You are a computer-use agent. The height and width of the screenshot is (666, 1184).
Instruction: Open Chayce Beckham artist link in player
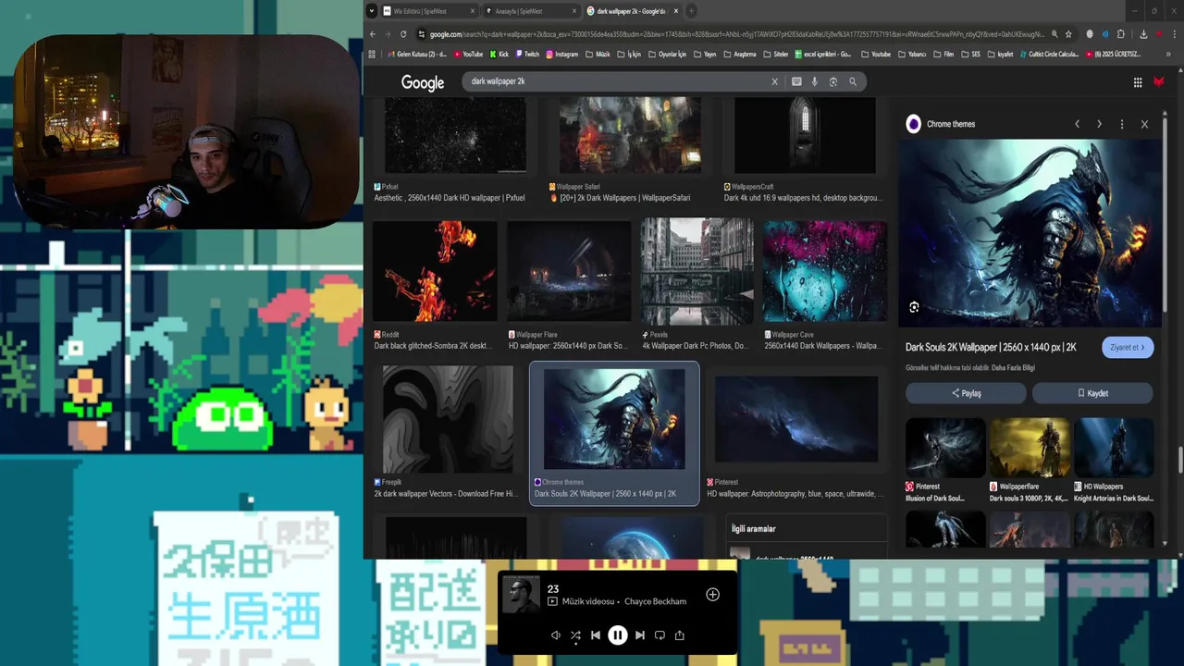tap(655, 601)
